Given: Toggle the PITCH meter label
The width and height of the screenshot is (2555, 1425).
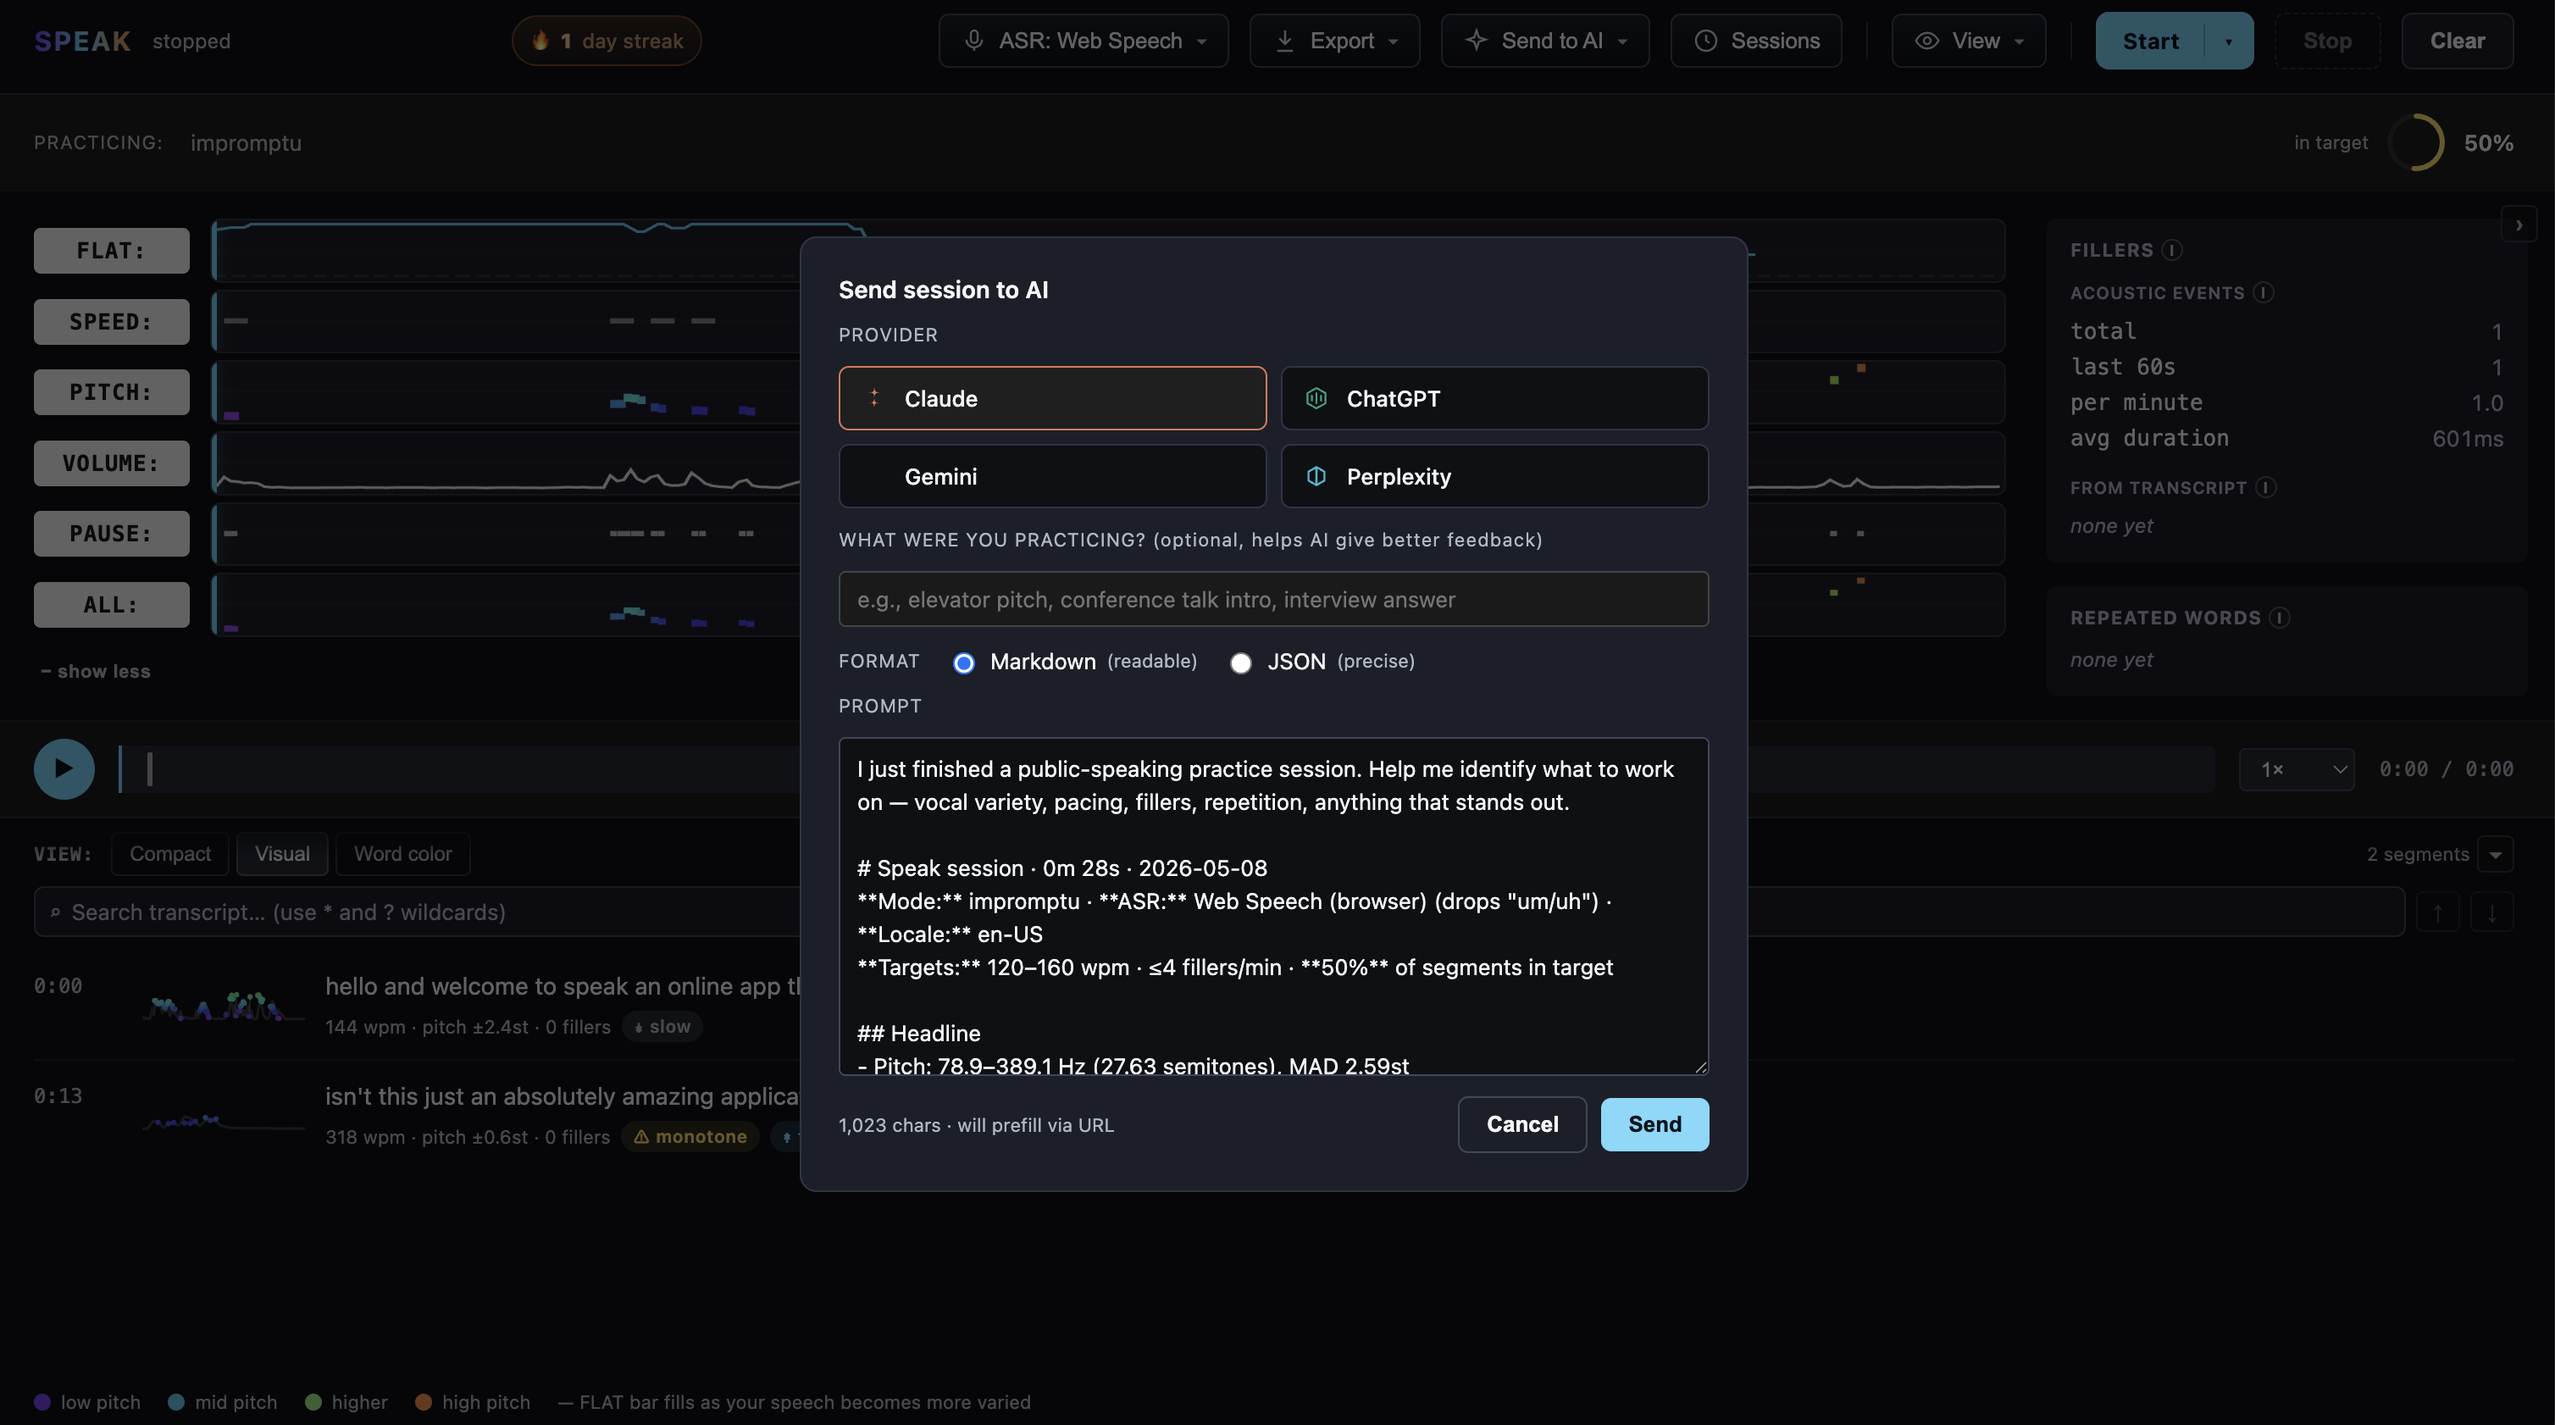Looking at the screenshot, I should 111,391.
